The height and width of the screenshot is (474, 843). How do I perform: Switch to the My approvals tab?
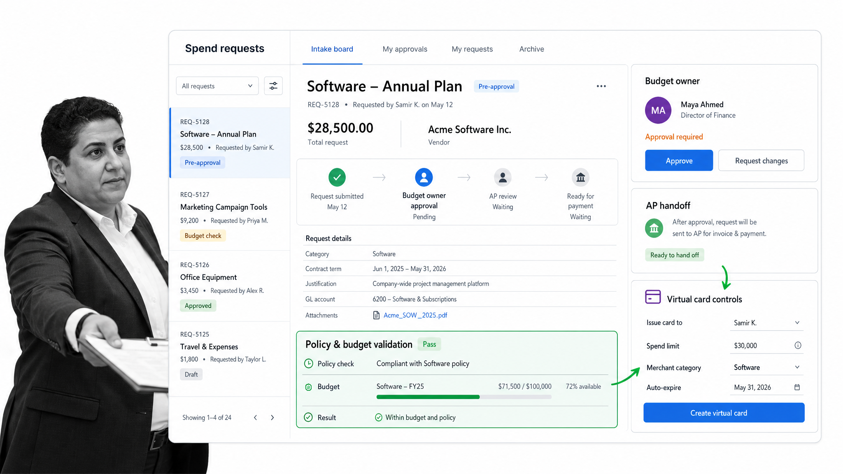(405, 49)
